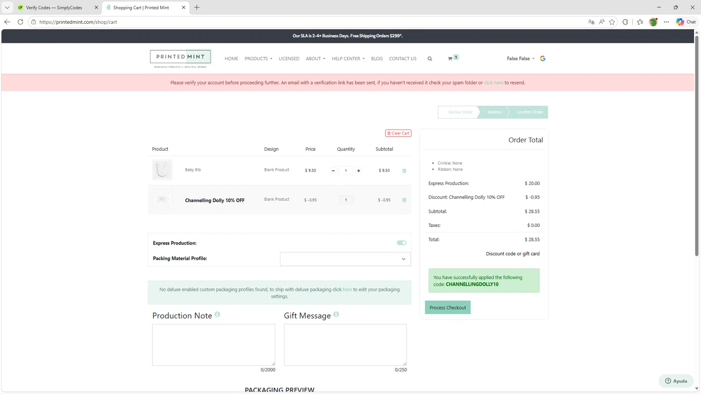701x394 pixels.
Task: Toggle the Express Production switch
Action: [401, 243]
